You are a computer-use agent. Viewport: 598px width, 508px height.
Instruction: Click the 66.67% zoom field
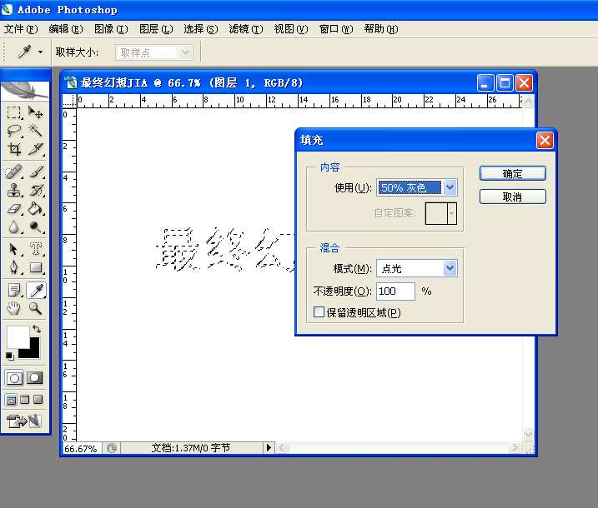81,449
